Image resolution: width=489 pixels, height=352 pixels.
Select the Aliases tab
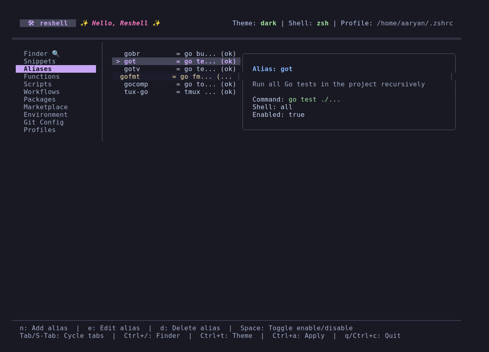[x=56, y=69]
